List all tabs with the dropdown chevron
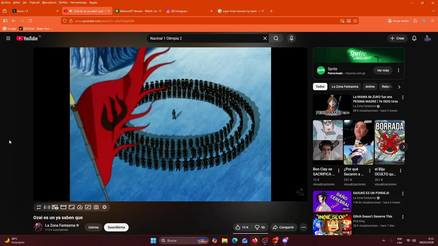 (433, 11)
